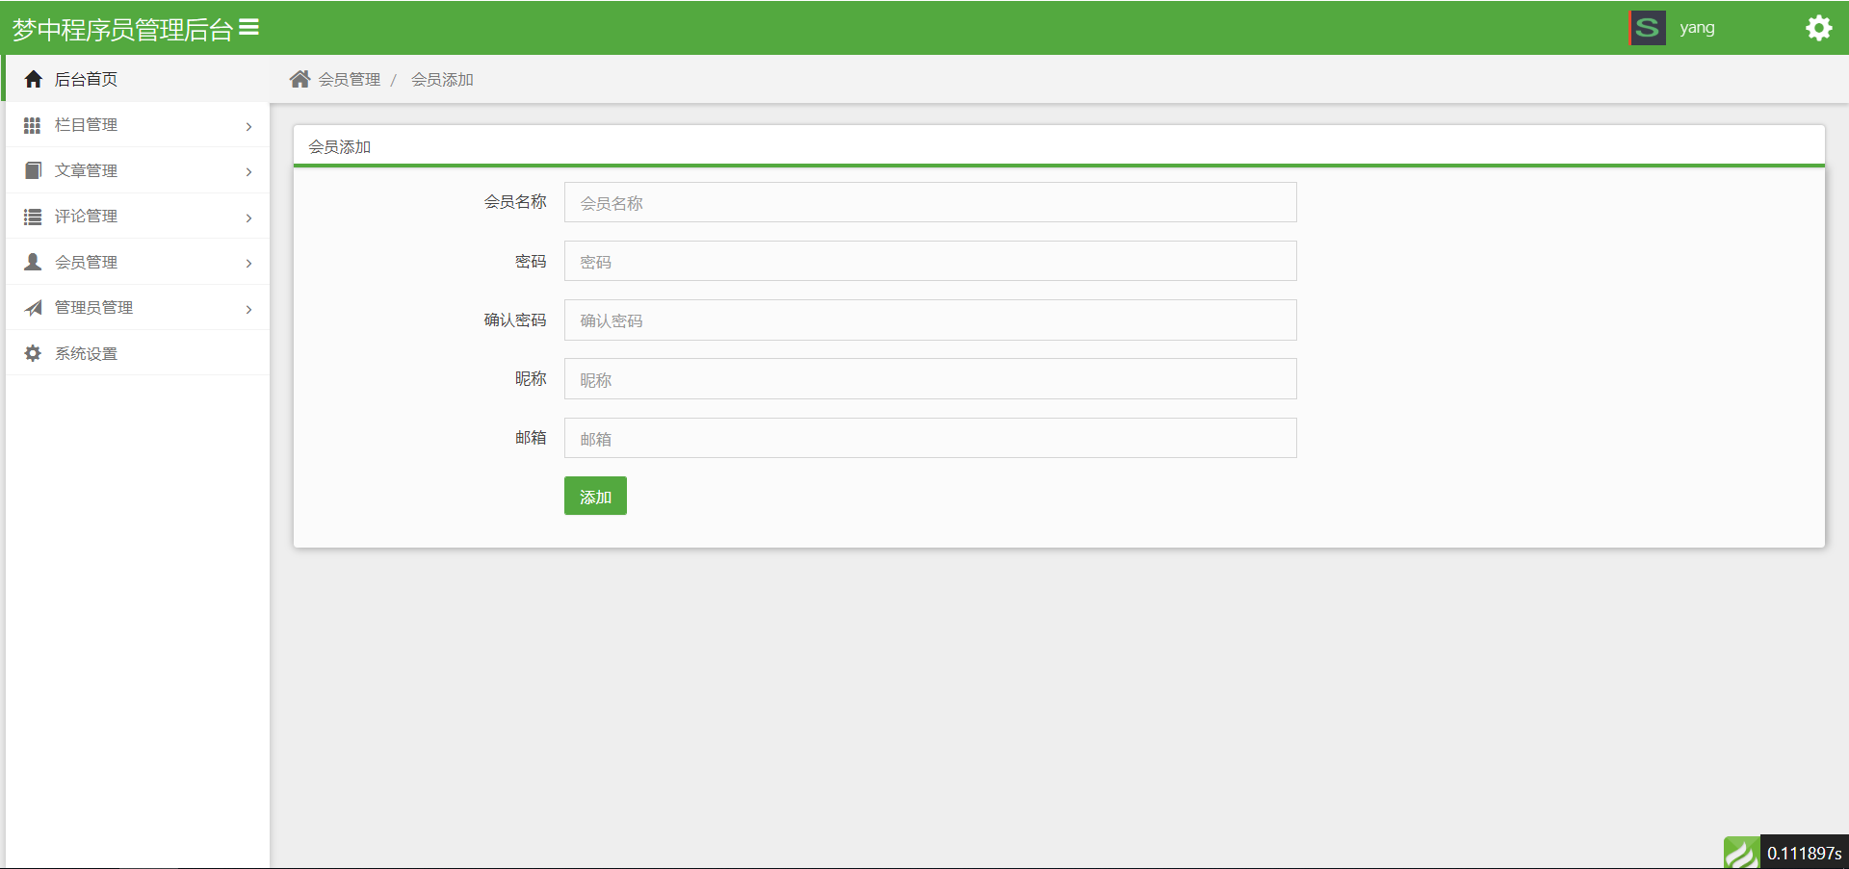Open the 文章管理 menu item
Screen dimensions: 1849x869
click(138, 170)
